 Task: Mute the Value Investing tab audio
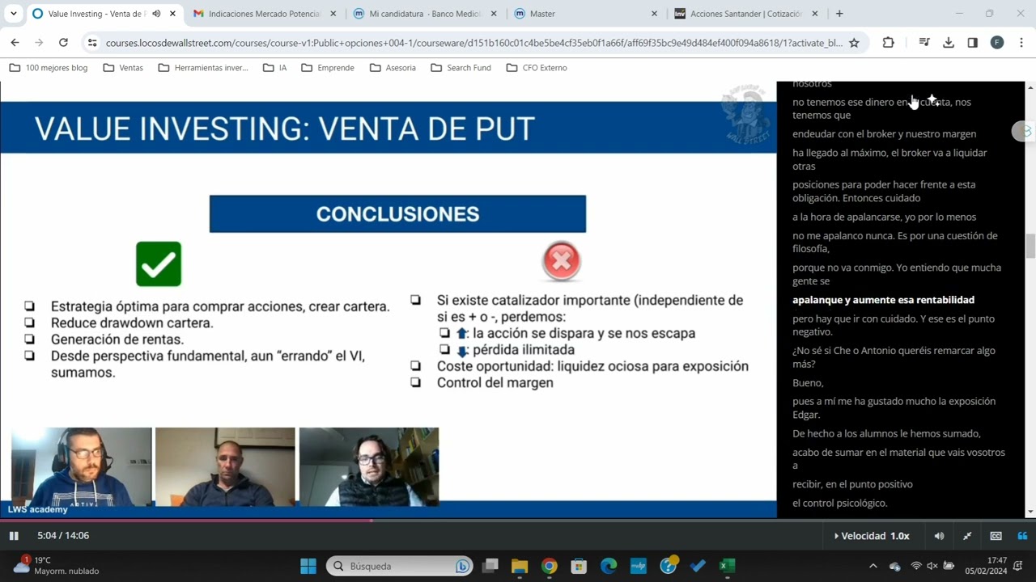[x=156, y=14]
